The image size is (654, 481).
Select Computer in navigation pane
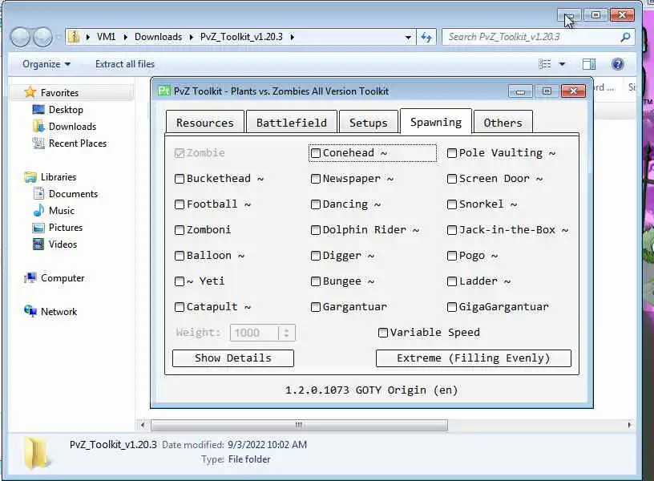coord(63,278)
